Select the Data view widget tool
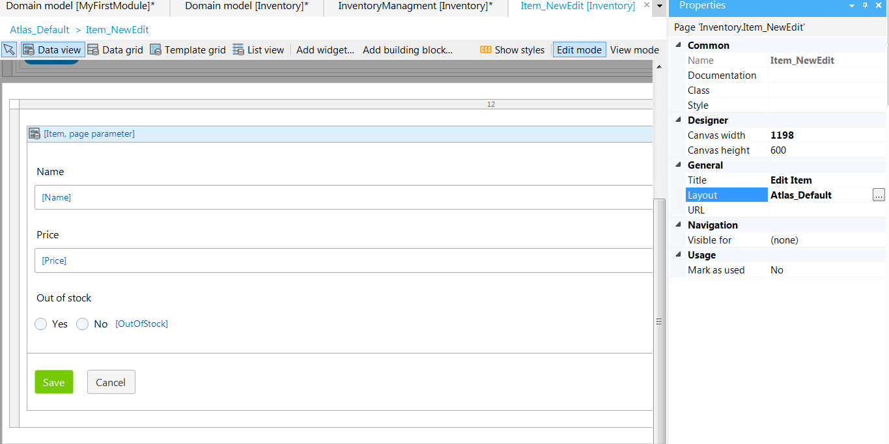The image size is (889, 444). (x=52, y=49)
